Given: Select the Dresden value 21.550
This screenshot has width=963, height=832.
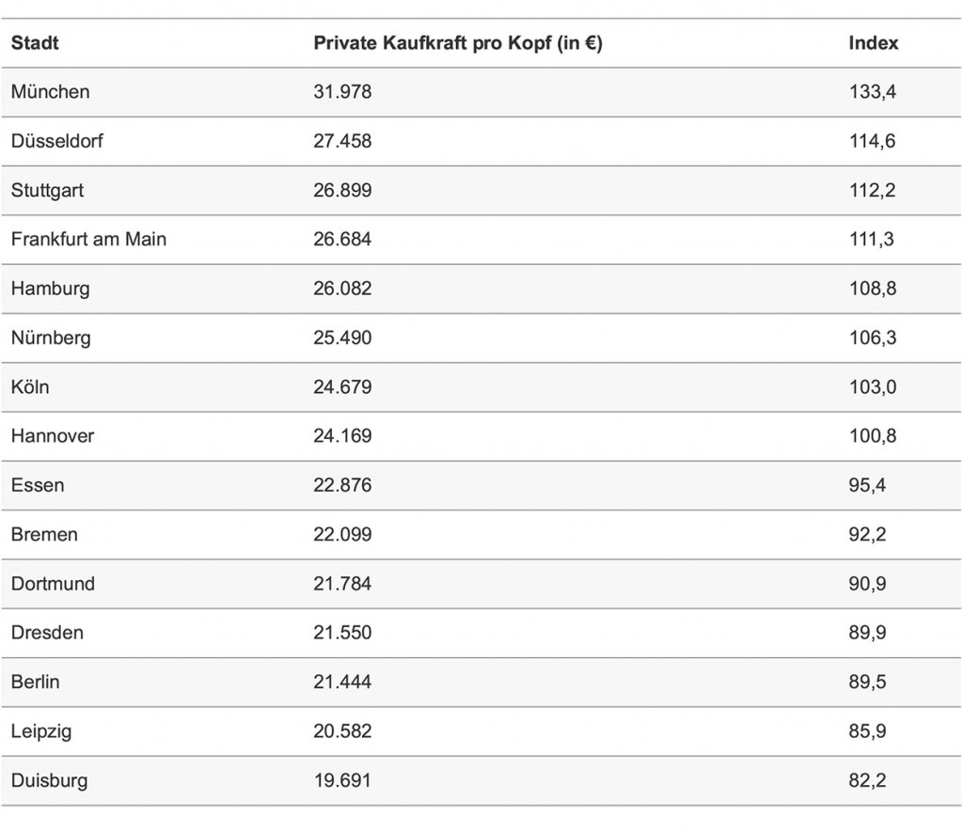Looking at the screenshot, I should click(342, 633).
